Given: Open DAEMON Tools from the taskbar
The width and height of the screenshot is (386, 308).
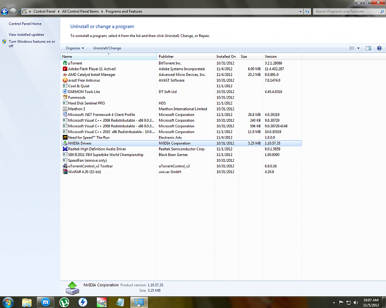Looking at the screenshot, I should [83, 302].
